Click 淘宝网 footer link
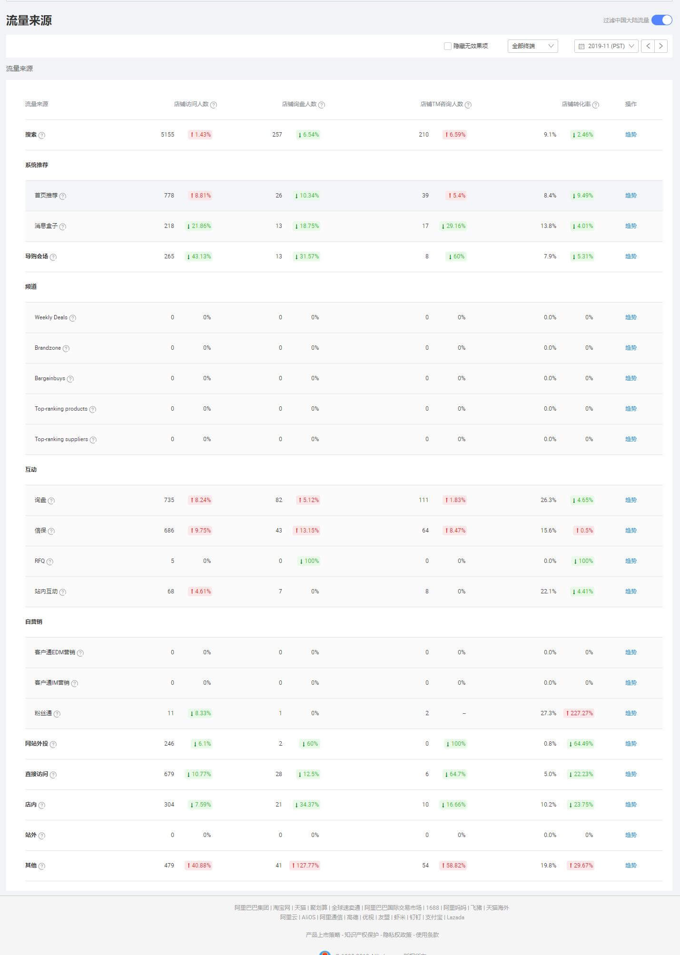 pos(281,907)
